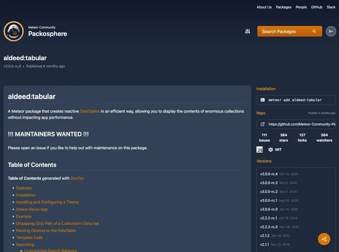Open Passing Options to the DataTable link
This screenshot has width=339, height=252.
[x=46, y=230]
